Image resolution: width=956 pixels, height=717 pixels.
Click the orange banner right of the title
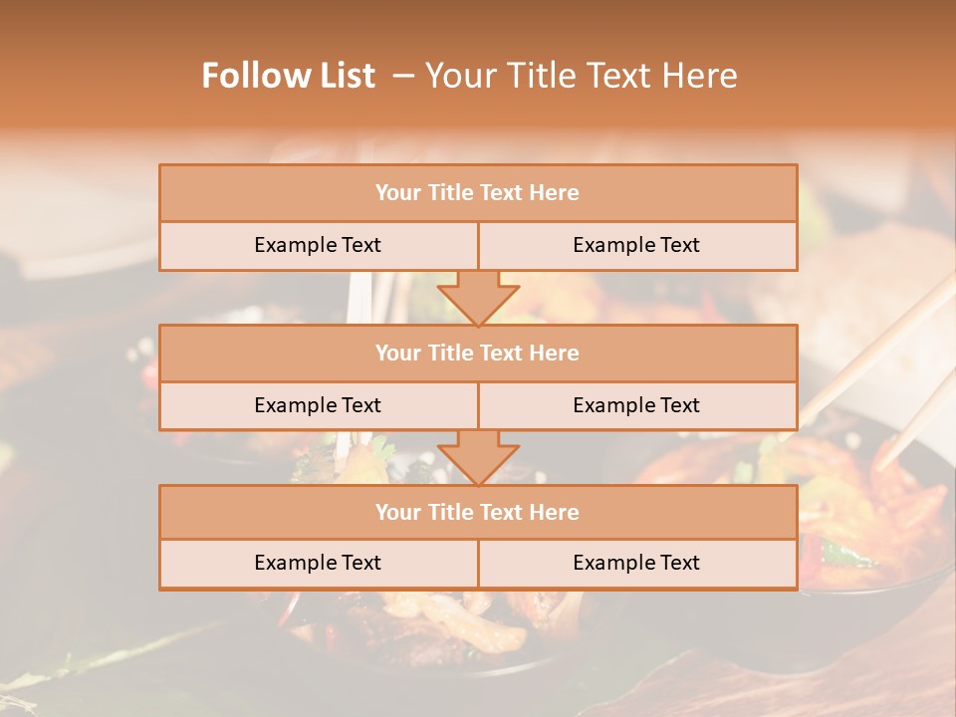[856, 76]
